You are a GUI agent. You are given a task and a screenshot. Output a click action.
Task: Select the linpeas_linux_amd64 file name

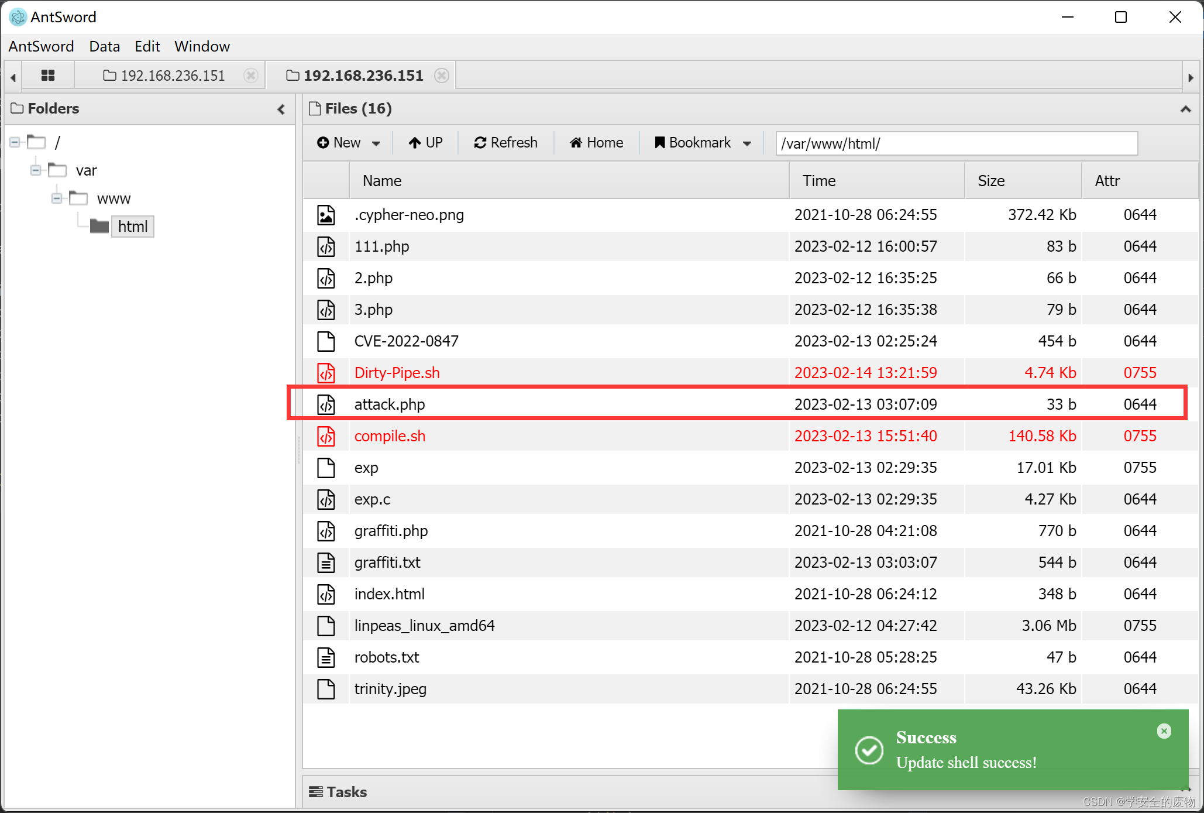coord(424,626)
